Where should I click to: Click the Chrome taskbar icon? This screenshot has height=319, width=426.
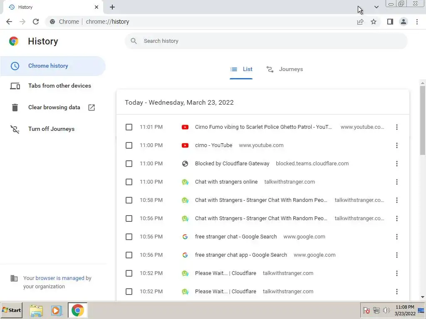click(77, 310)
